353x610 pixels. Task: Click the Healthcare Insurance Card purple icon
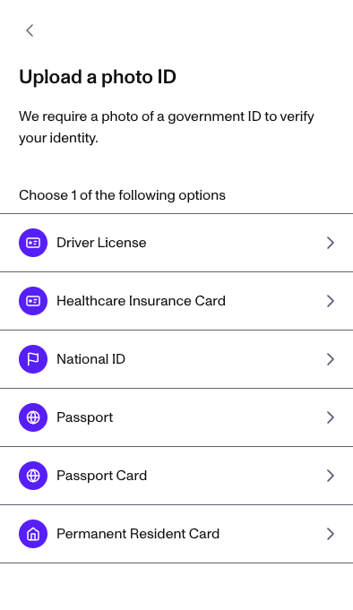[33, 301]
